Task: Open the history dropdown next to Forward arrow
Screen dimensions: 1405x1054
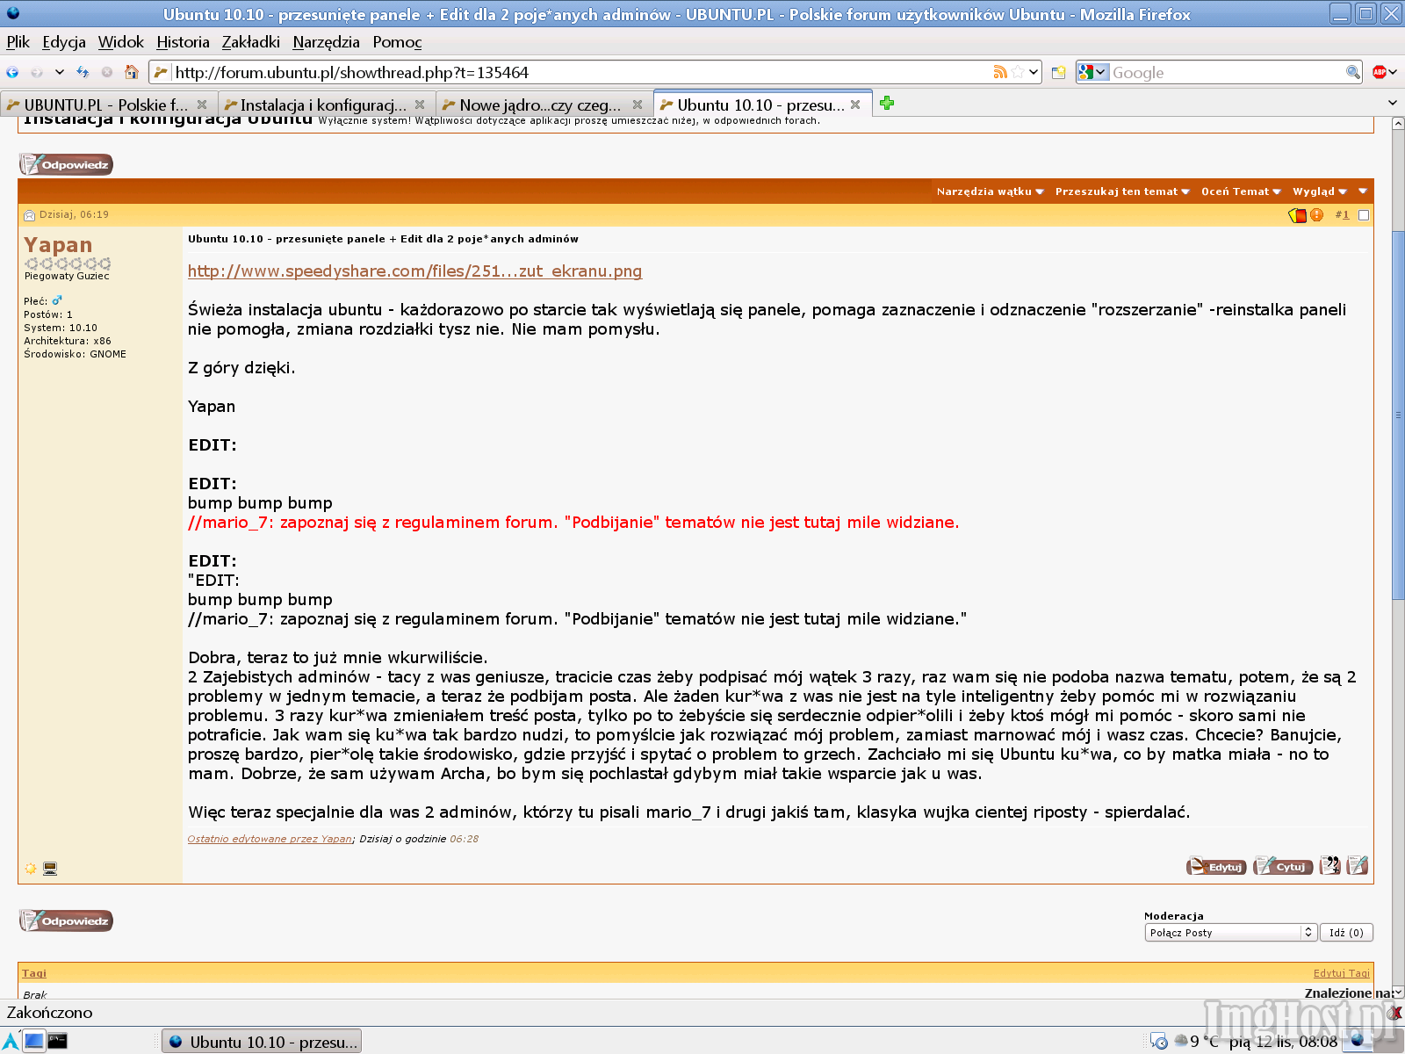Action: tap(59, 72)
